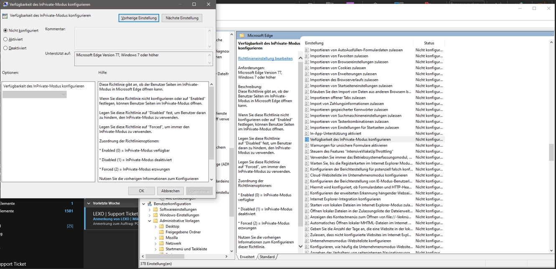Screen dimensions: 556x269
Task: Select 'Internet Explorer-Integration konfigurieren' row
Action: tap(374, 199)
